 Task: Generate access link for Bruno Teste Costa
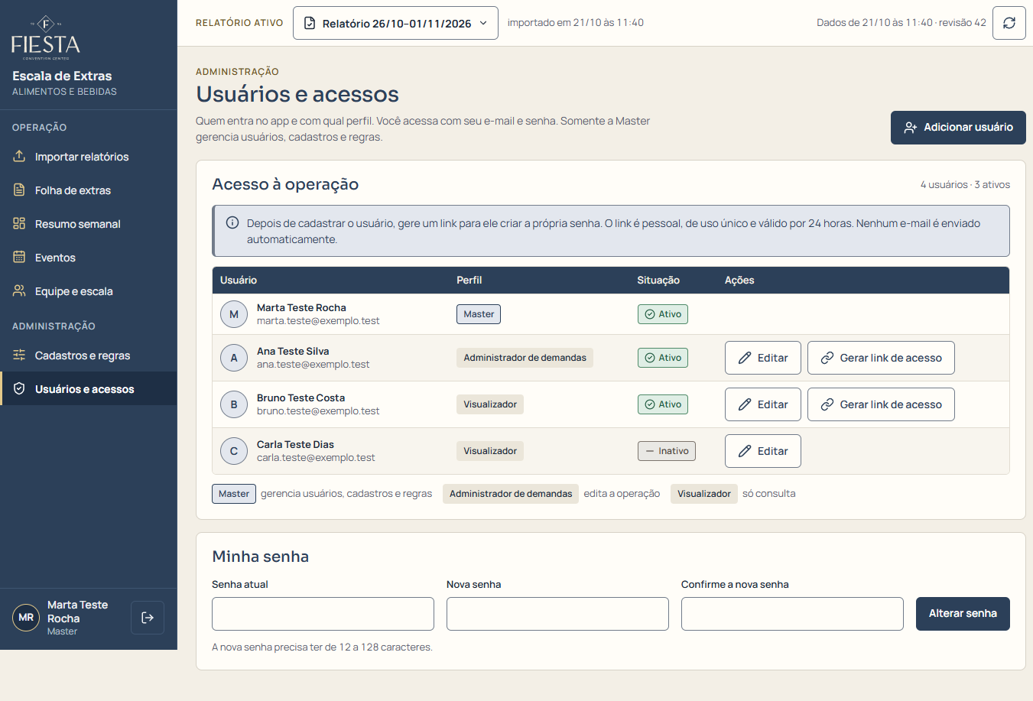(x=881, y=404)
